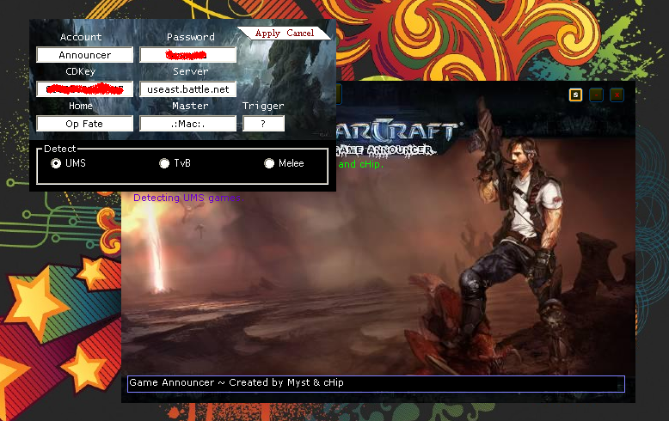Minimize the Game Announcer window
669x421 pixels.
click(x=596, y=95)
